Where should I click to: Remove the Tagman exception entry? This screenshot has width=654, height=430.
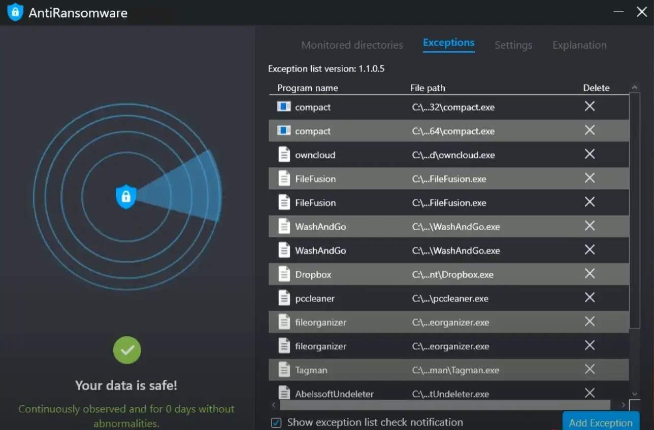tap(589, 369)
